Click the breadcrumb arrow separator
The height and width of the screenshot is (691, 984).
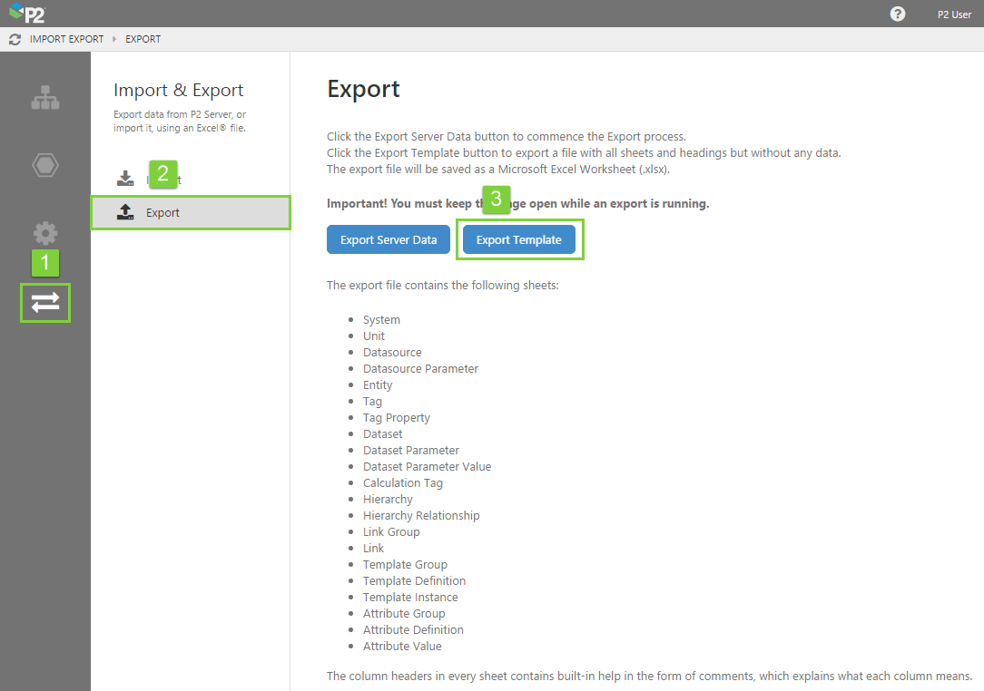click(114, 40)
